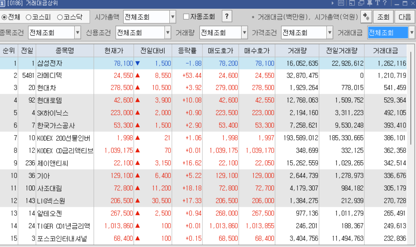Click 삼성전자 current price 78,100

coord(123,64)
